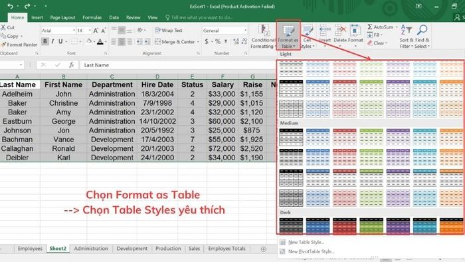Viewport: 465px width, 262px height.
Task: Switch to the Insert ribbon tab
Action: point(37,17)
